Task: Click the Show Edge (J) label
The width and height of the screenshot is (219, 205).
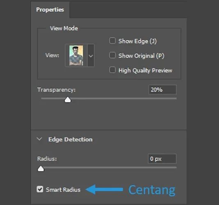Action: [x=137, y=41]
